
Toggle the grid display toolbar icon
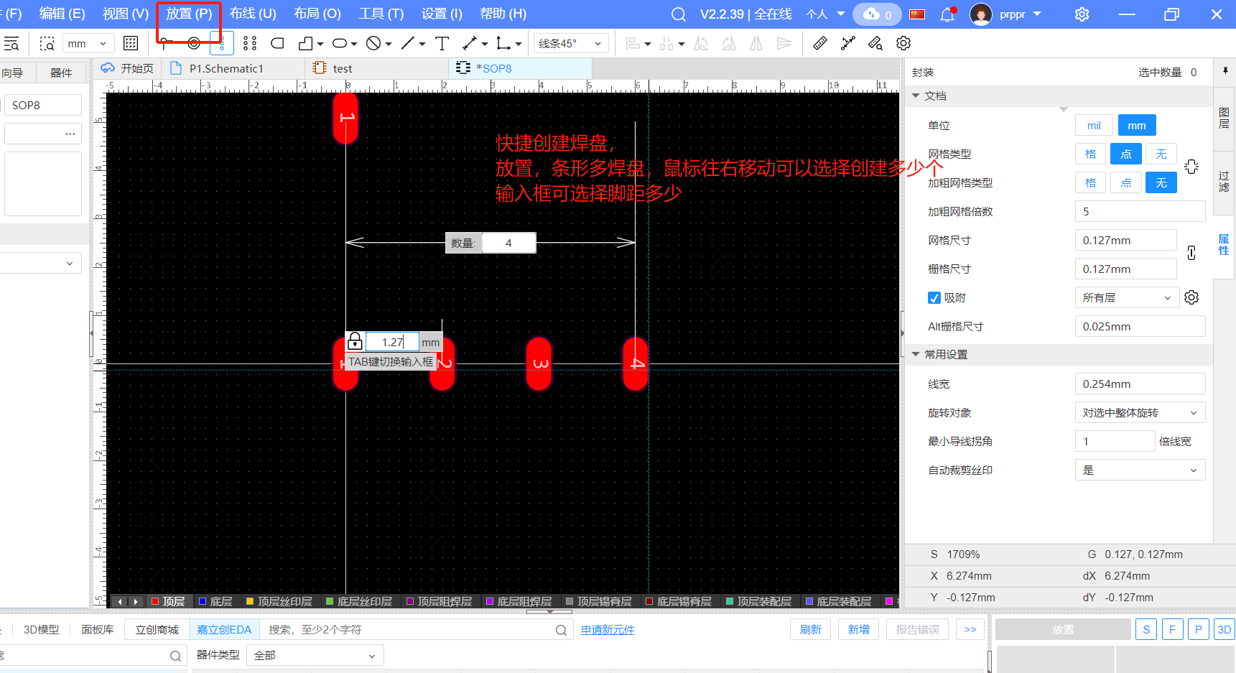click(131, 44)
